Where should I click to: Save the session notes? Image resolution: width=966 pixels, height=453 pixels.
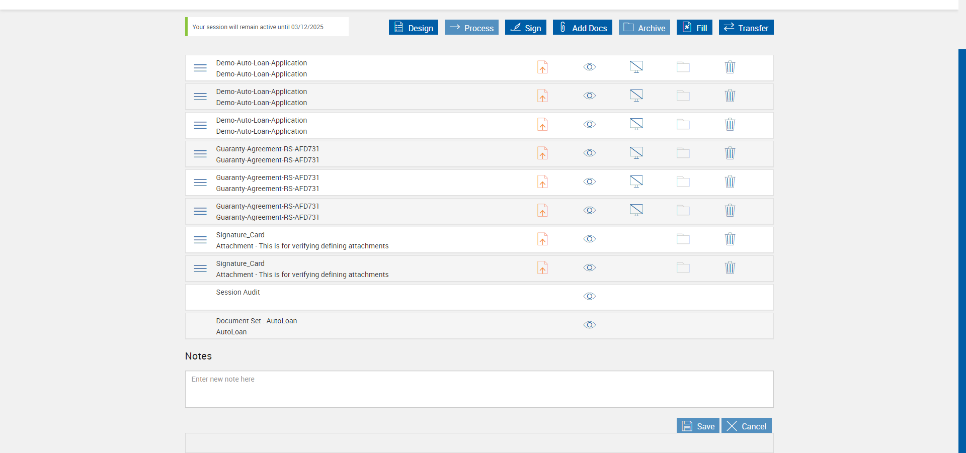[698, 426]
